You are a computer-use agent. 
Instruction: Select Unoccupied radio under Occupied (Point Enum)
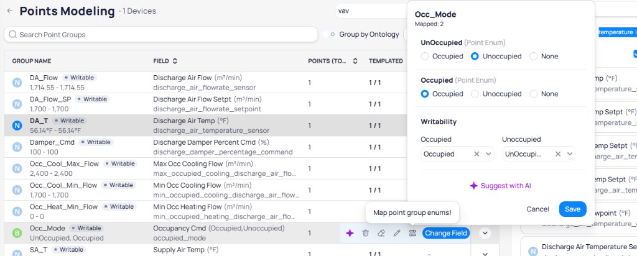coord(475,94)
